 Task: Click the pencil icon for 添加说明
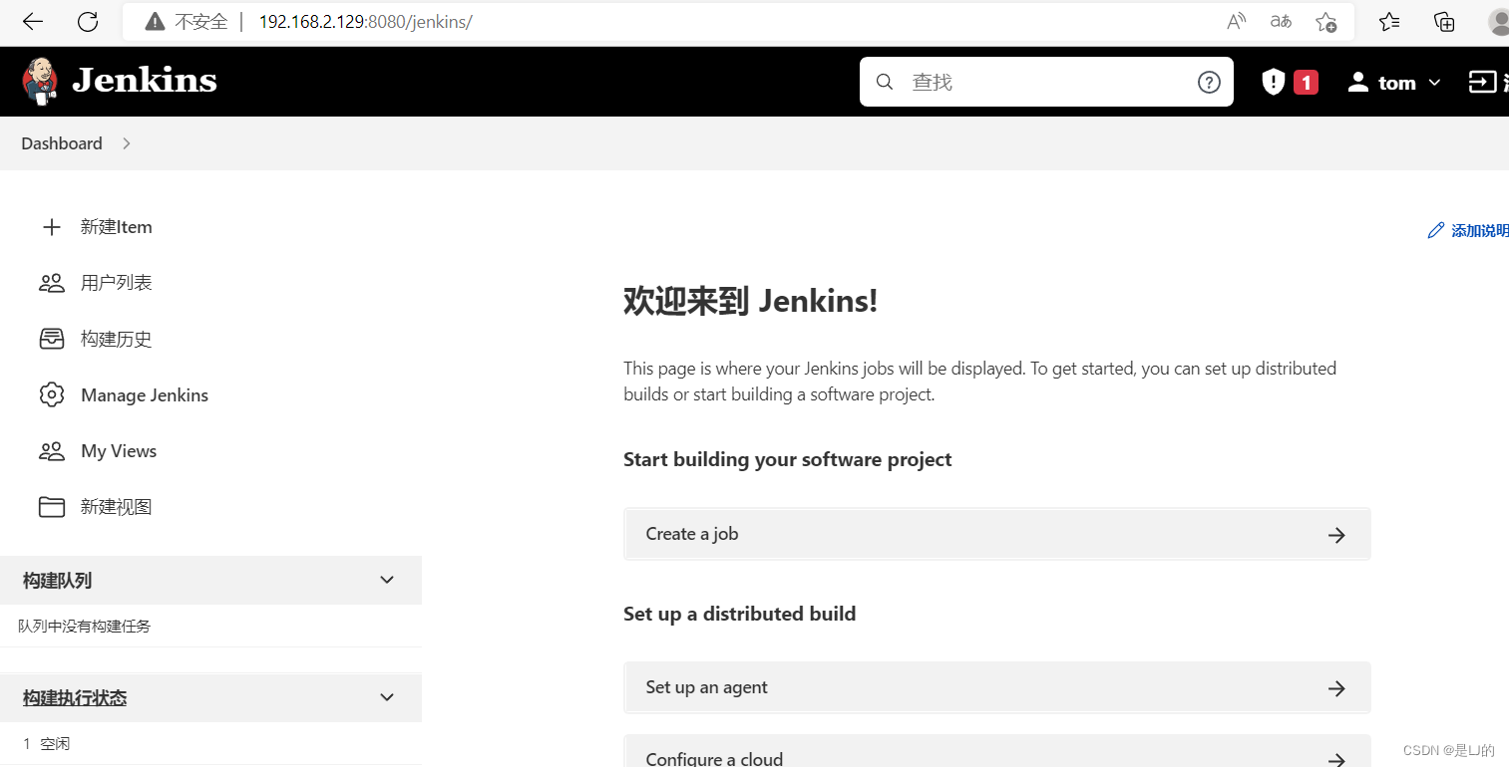pyautogui.click(x=1436, y=230)
